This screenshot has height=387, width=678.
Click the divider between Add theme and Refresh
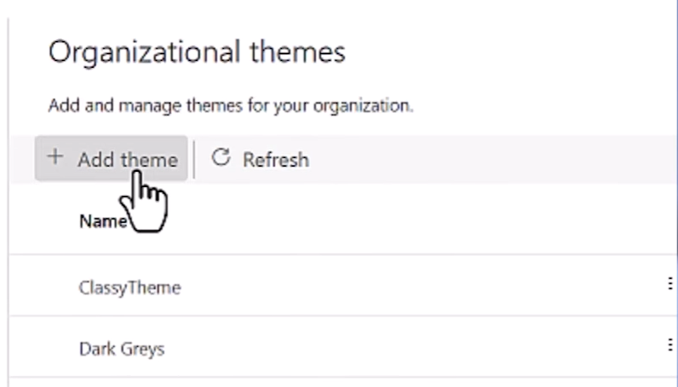(194, 159)
